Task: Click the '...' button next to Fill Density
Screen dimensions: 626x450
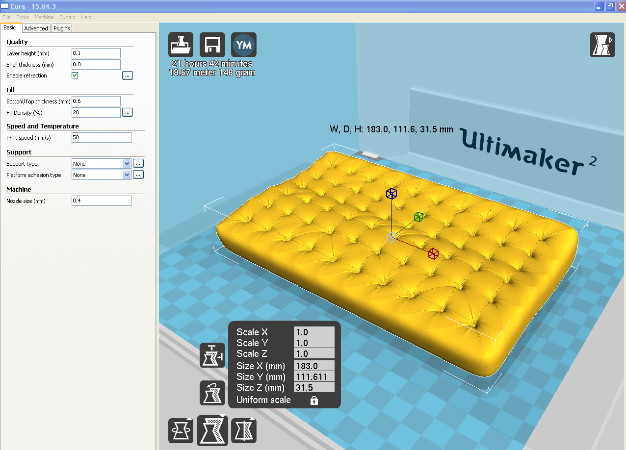Action: point(128,113)
